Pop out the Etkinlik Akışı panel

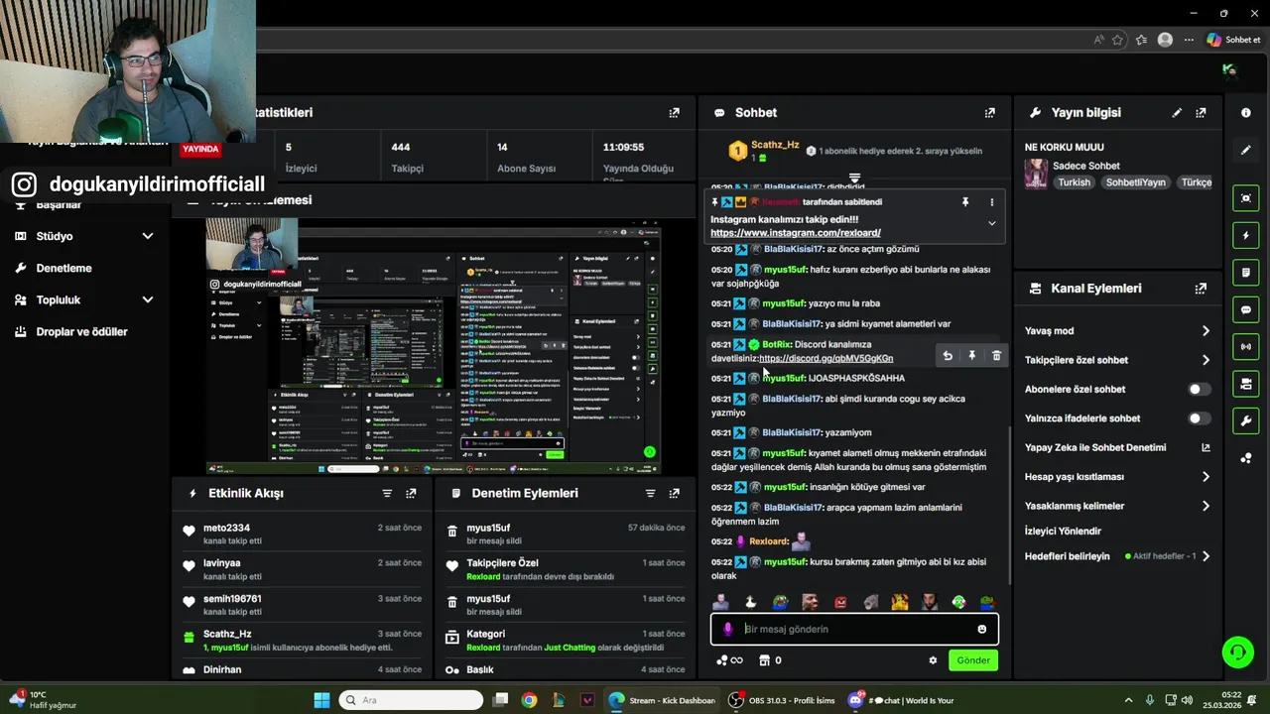(411, 494)
